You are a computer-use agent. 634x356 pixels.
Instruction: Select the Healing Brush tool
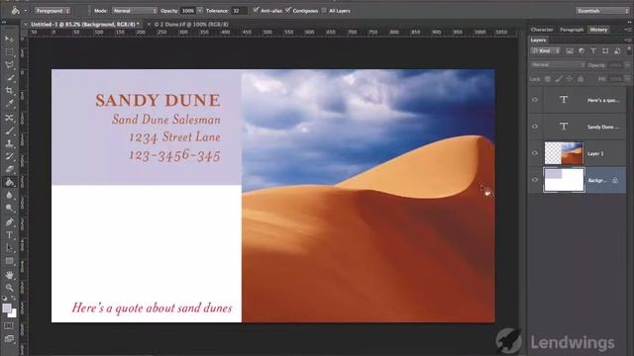coord(9,118)
